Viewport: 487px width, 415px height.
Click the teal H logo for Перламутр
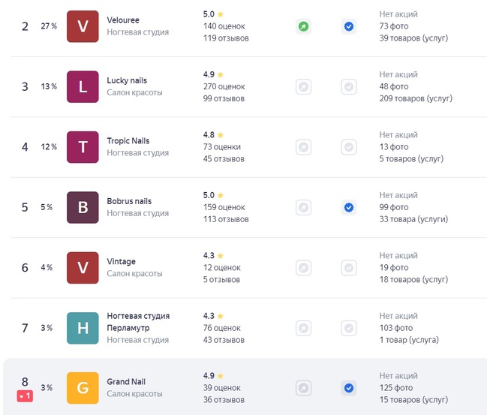click(83, 328)
